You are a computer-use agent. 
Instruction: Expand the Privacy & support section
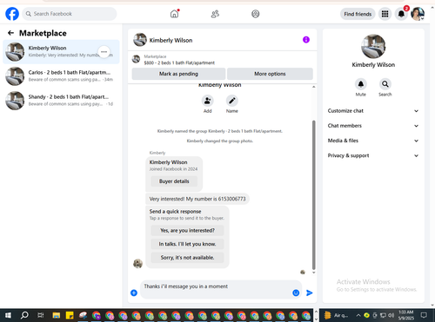click(373, 155)
